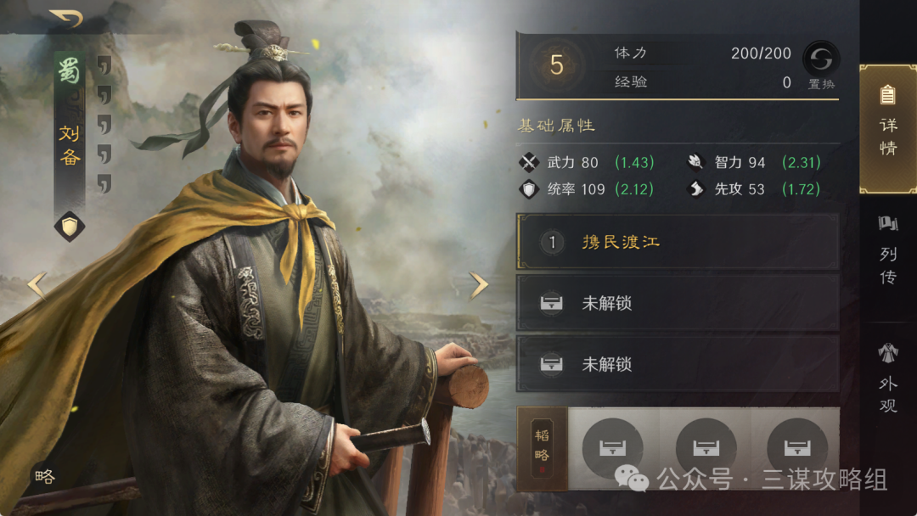Click the 韬略 label panel
The height and width of the screenshot is (516, 917).
click(542, 448)
